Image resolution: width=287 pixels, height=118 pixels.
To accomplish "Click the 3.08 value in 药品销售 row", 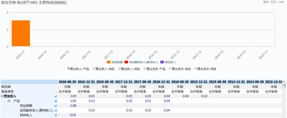I will pyautogui.click(x=73, y=106).
